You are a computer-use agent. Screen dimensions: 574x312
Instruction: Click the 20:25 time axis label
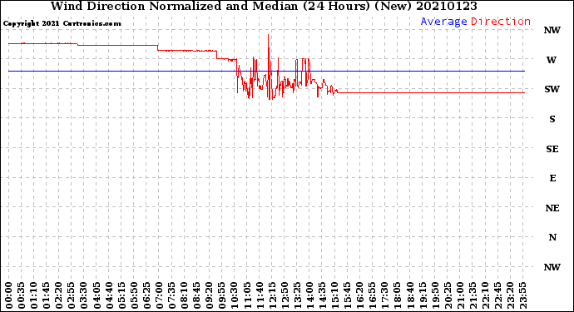coord(448,295)
